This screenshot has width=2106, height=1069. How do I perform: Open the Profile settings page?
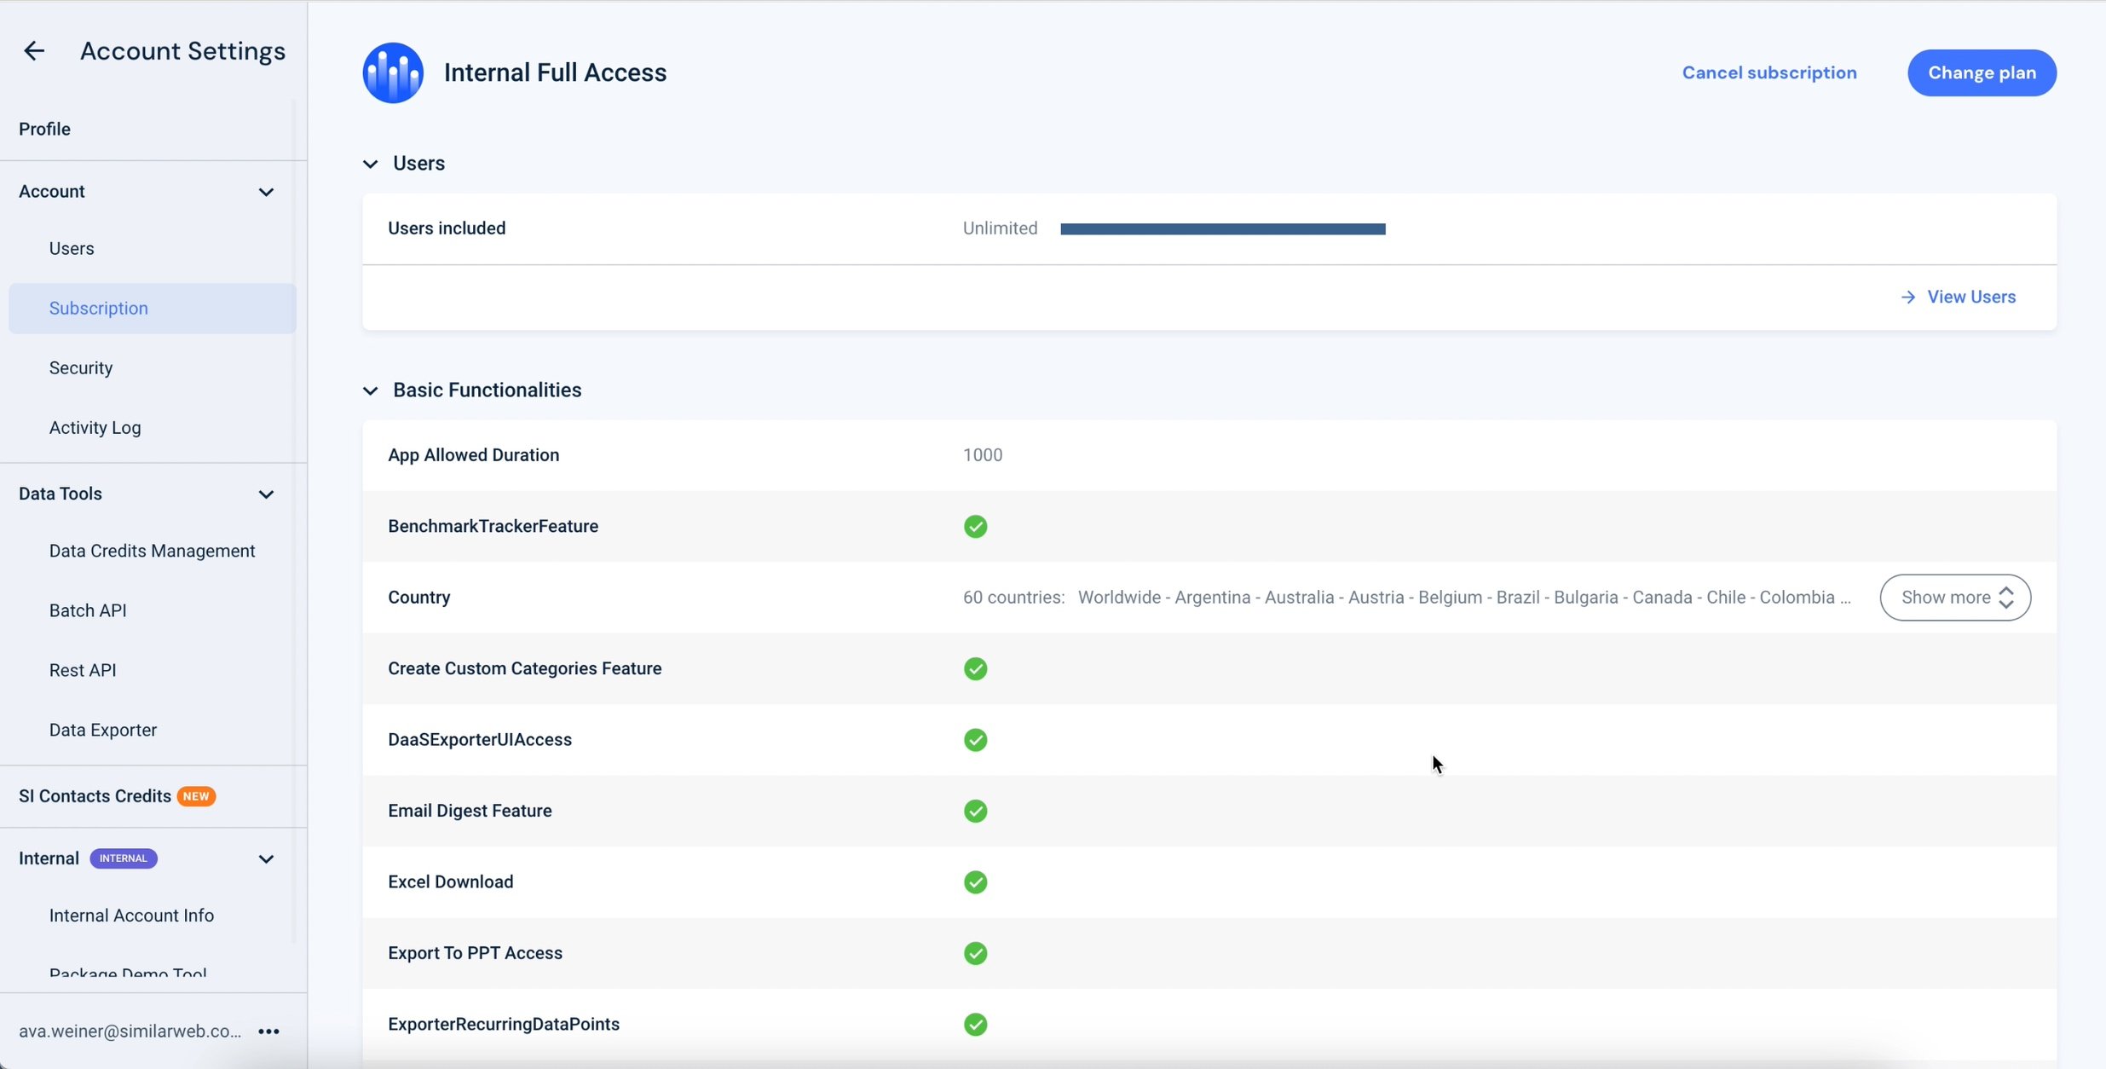coord(44,129)
